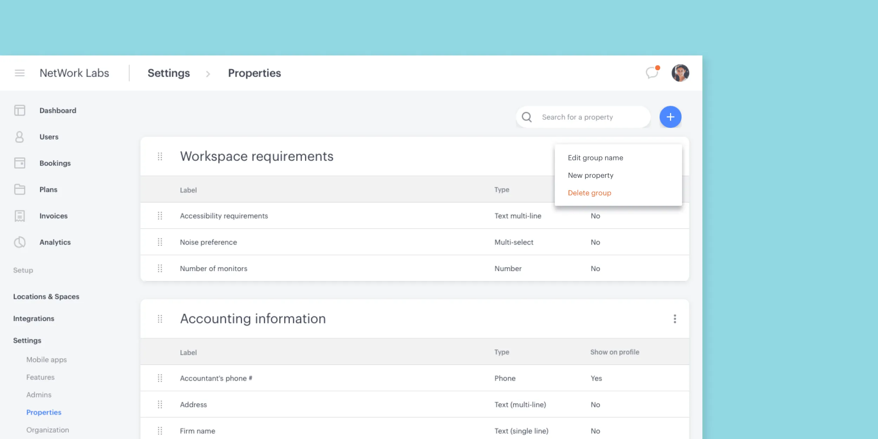Screen dimensions: 878x439
Task: Click the Dashboard sidebar icon
Action: pyautogui.click(x=20, y=110)
